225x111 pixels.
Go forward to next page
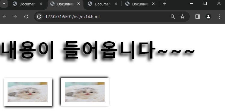[15, 17]
